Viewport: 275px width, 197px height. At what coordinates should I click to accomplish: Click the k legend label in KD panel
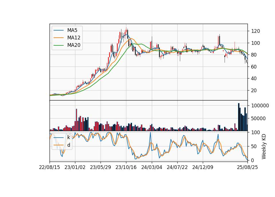pos(68,137)
